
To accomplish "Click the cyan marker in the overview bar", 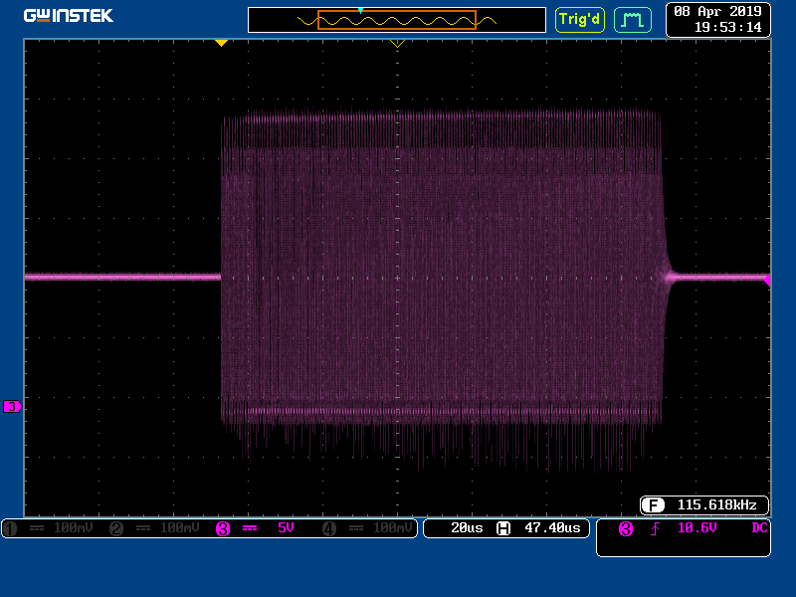I will pos(360,10).
